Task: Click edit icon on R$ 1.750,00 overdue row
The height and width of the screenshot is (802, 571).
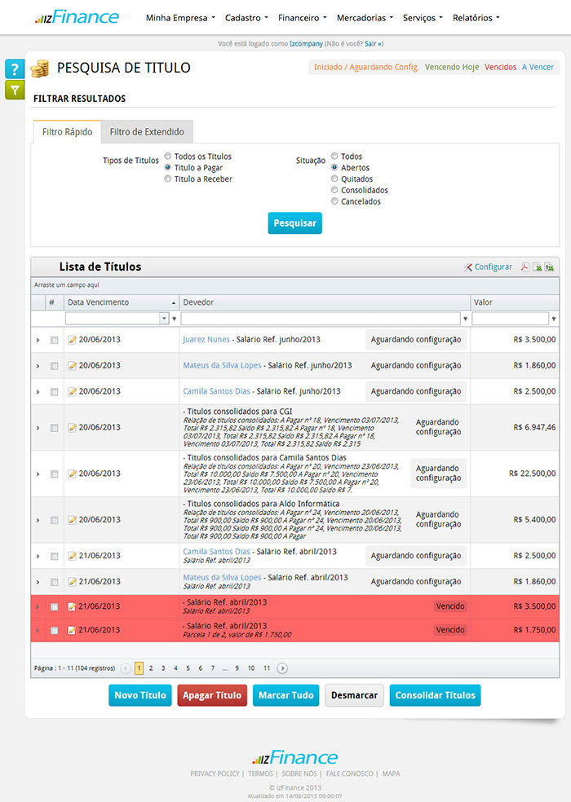Action: point(72,630)
